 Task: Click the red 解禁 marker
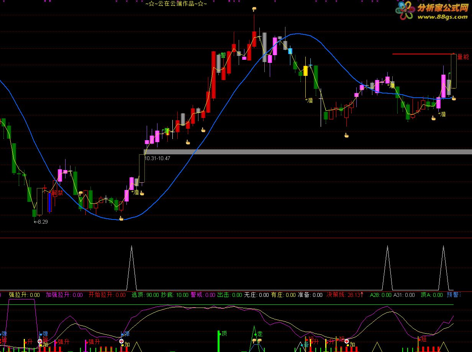[57, 193]
